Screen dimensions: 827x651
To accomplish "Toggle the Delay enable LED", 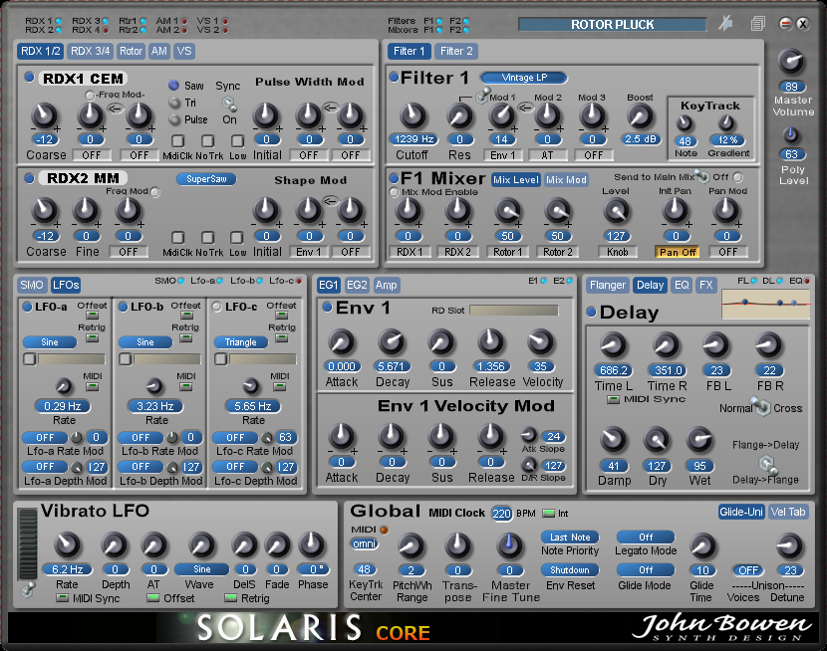I will tap(591, 312).
